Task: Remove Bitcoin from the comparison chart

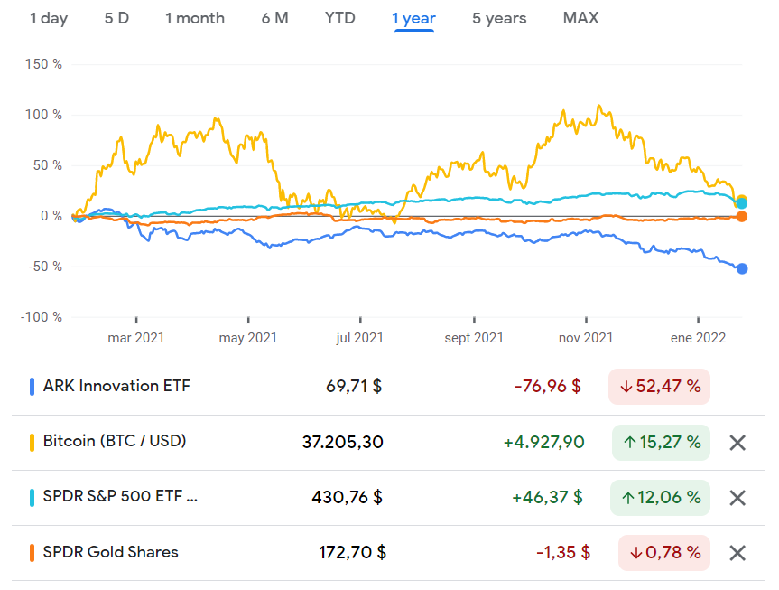Action: point(737,443)
